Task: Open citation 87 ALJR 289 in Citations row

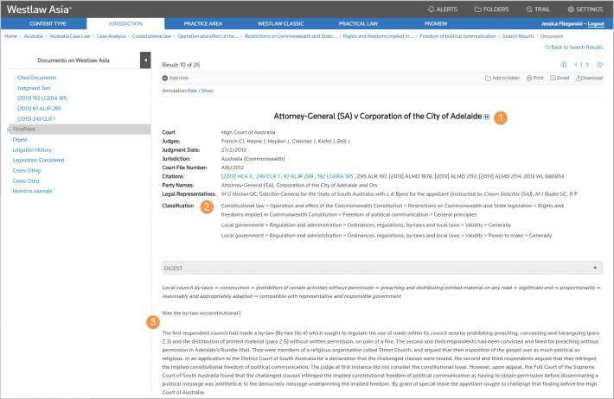Action: coord(298,176)
